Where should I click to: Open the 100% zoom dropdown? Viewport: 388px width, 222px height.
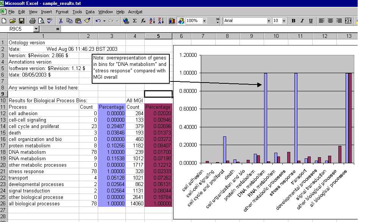pyautogui.click(x=204, y=21)
